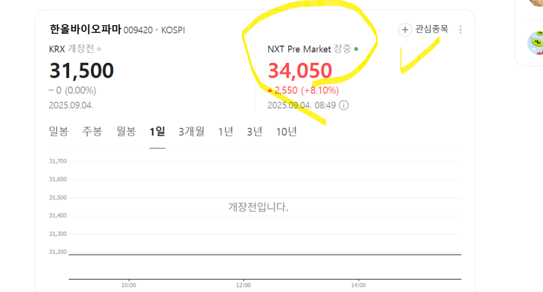Select the 주봉 chart tab

pyautogui.click(x=92, y=132)
